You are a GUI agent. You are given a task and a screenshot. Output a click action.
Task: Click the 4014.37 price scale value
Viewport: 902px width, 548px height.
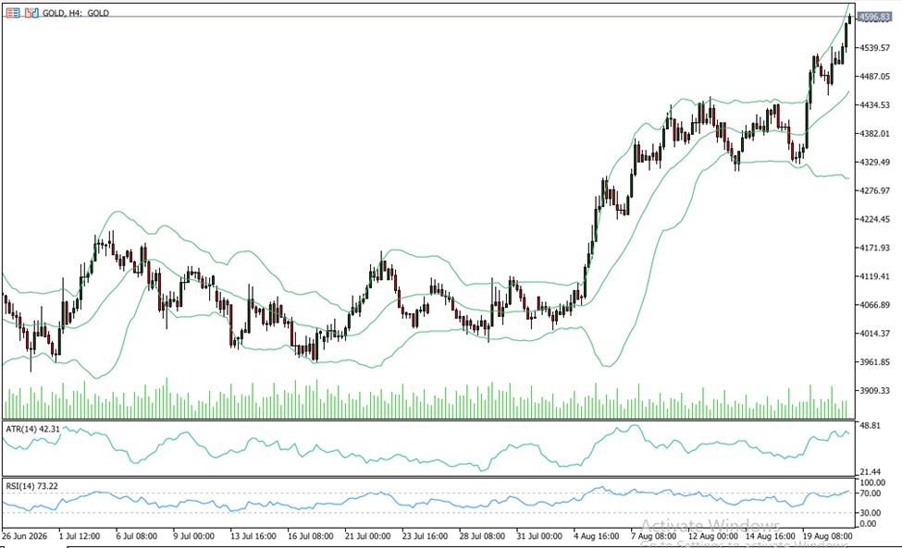pyautogui.click(x=874, y=334)
